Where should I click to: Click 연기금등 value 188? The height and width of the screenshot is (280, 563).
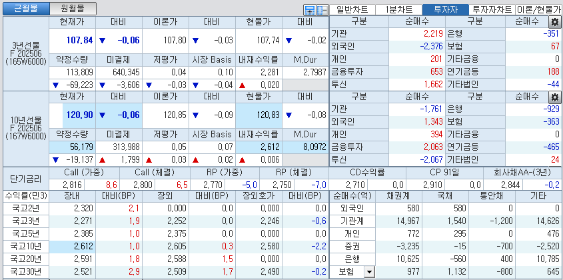[x=553, y=71]
